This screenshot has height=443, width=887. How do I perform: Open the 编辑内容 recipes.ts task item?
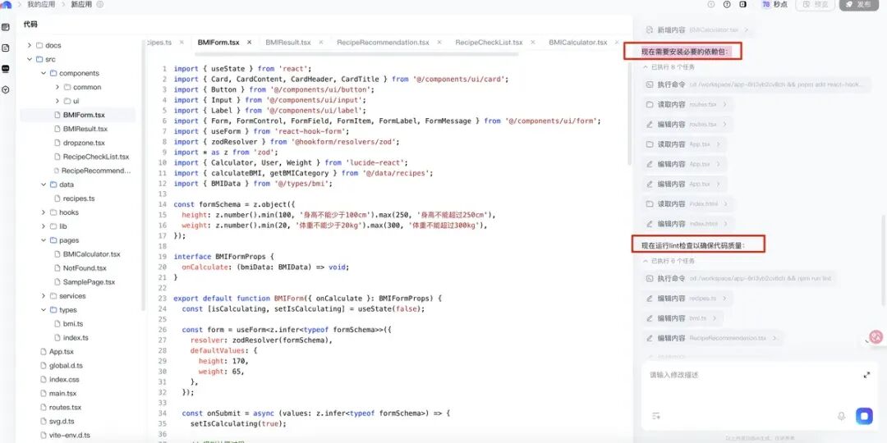pyautogui.click(x=687, y=299)
